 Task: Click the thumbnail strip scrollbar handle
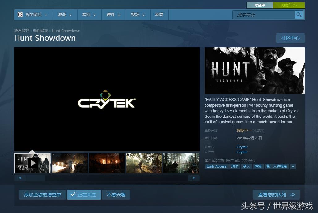36,178
